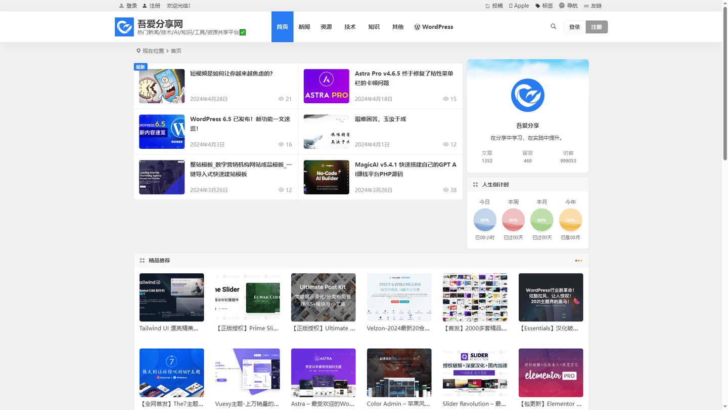Open the Apple link in top bar
Viewport: 728px width, 410px height.
[519, 6]
